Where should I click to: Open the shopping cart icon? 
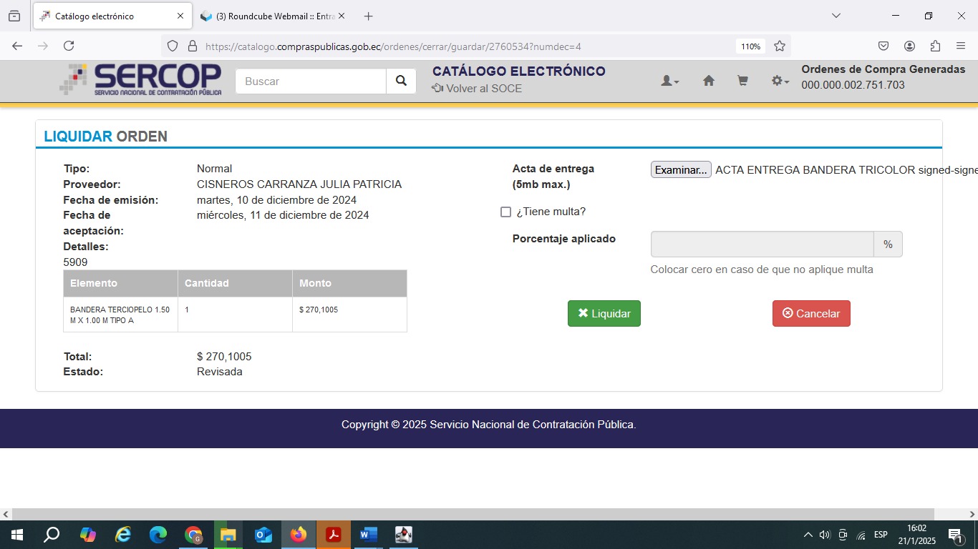tap(742, 81)
